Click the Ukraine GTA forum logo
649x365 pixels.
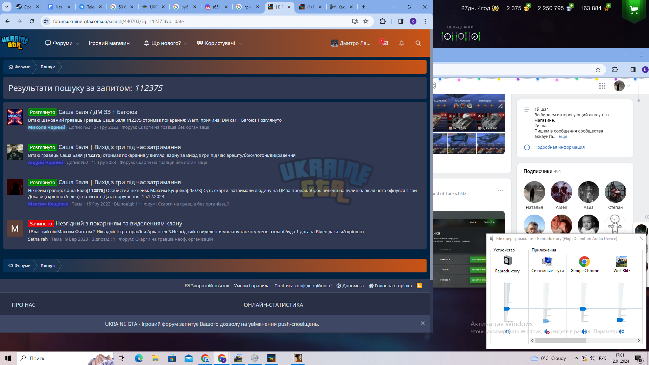[15, 43]
